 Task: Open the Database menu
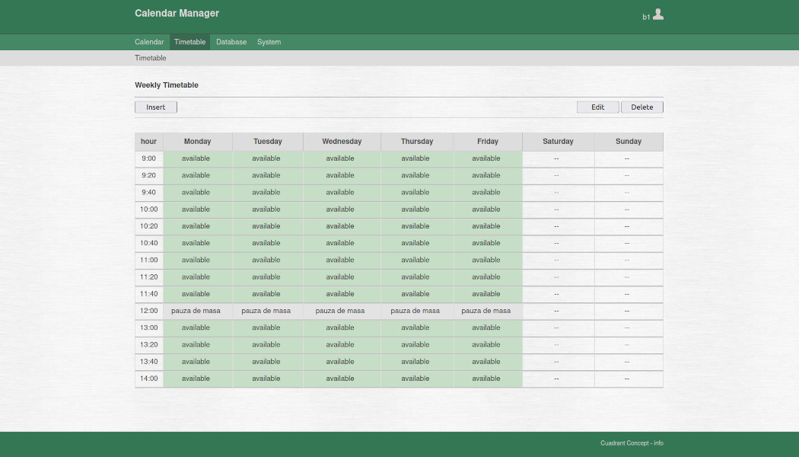[231, 42]
